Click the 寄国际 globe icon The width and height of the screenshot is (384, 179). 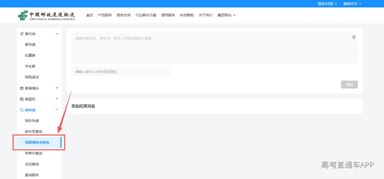pos(22,99)
